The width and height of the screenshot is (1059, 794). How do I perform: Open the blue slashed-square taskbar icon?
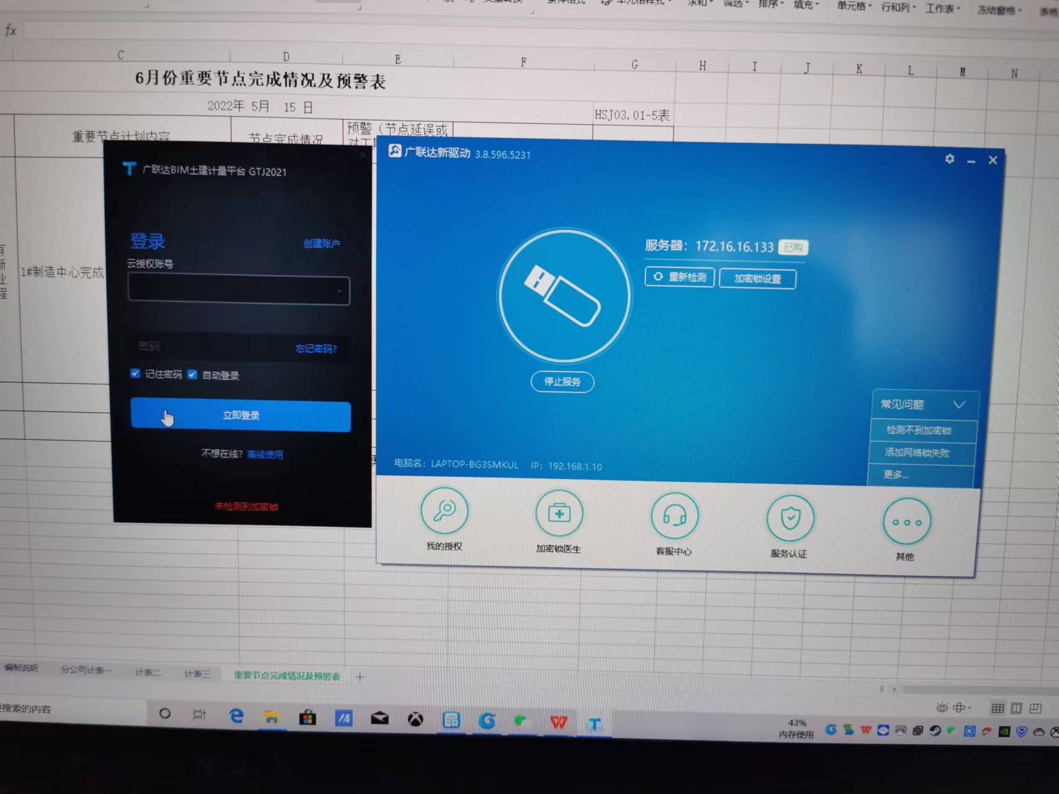coord(343,718)
